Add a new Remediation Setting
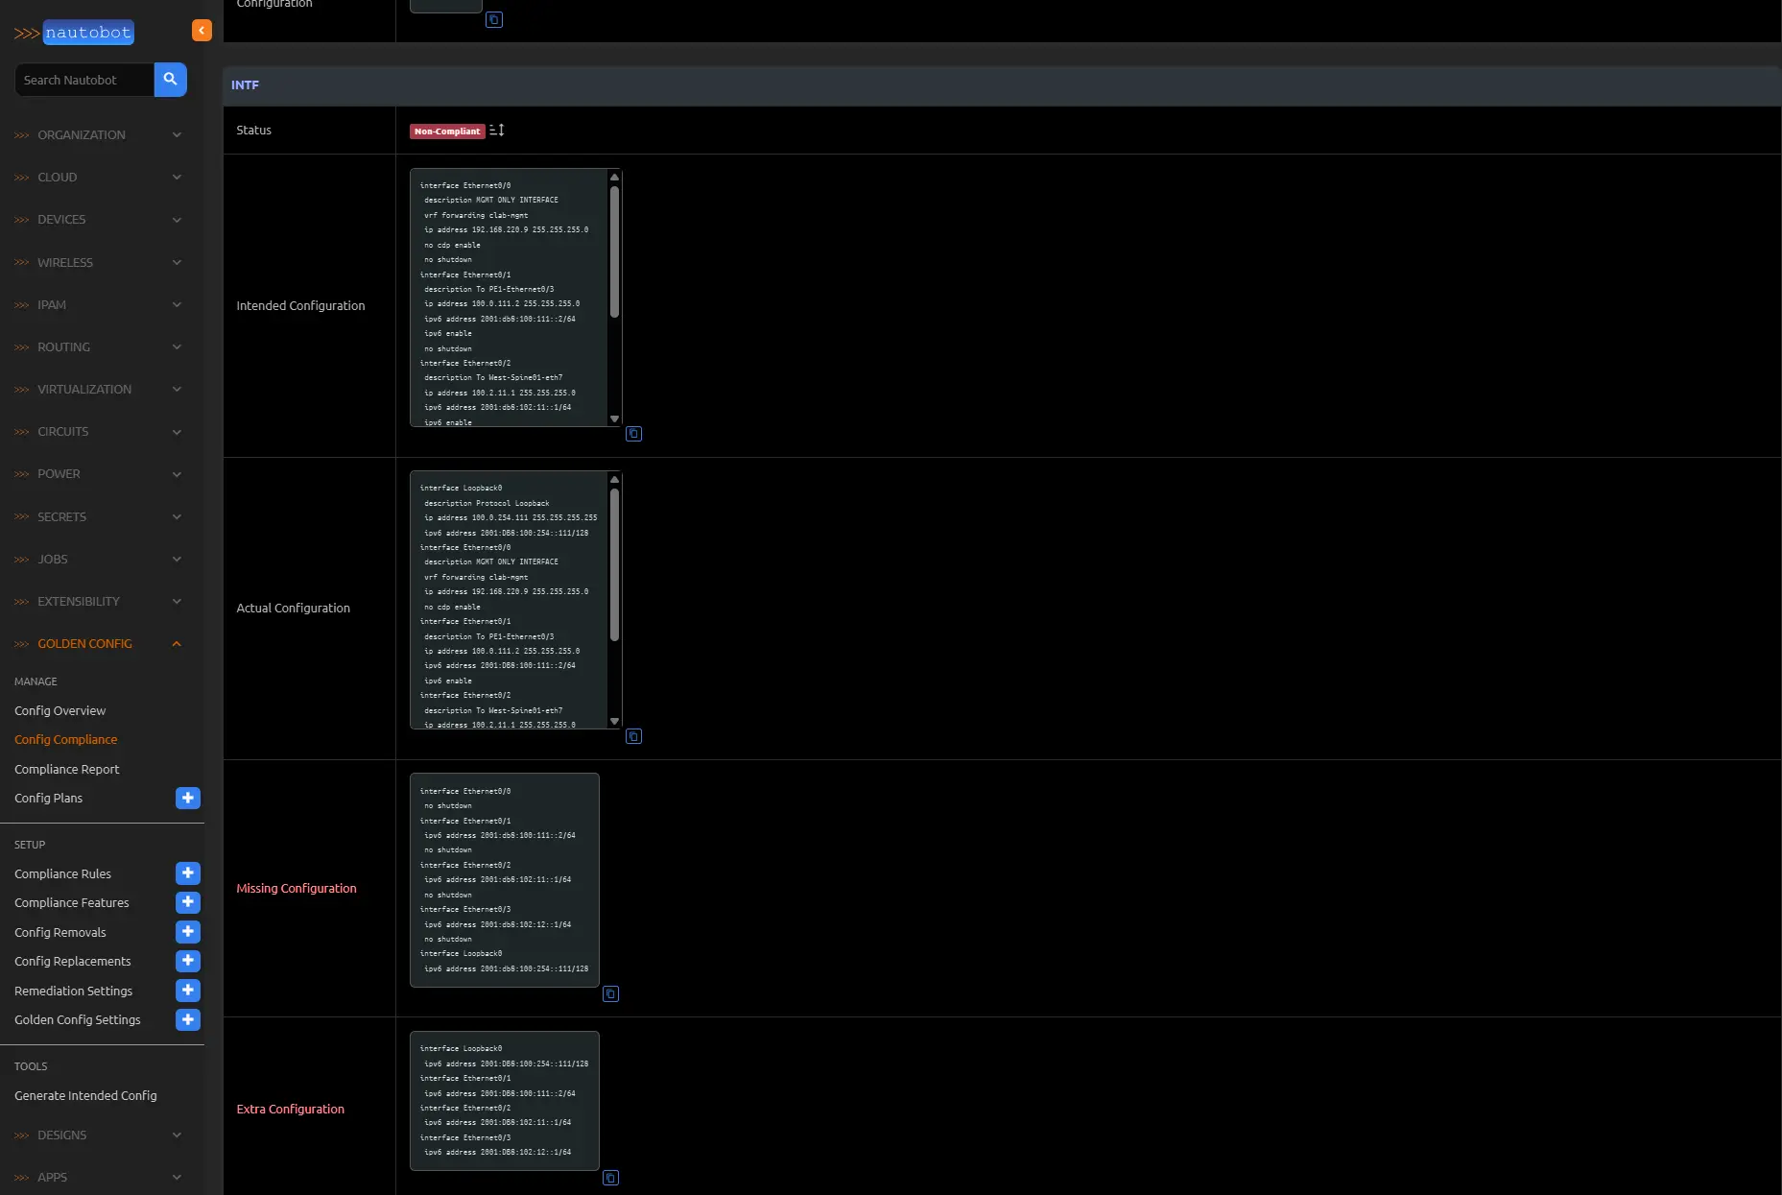 188,991
